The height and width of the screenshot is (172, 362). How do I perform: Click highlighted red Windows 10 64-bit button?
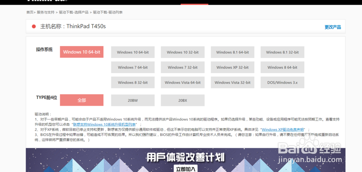click(82, 52)
